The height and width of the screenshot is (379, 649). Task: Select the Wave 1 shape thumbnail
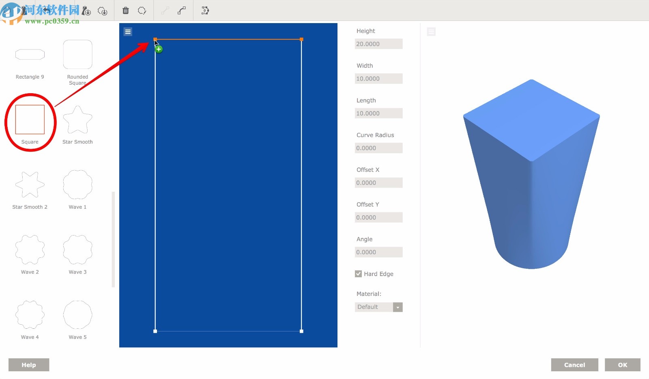point(77,184)
